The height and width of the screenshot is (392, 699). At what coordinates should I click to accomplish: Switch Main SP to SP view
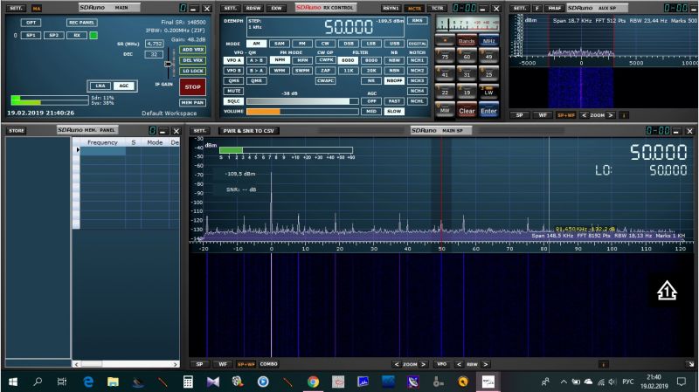[200, 364]
